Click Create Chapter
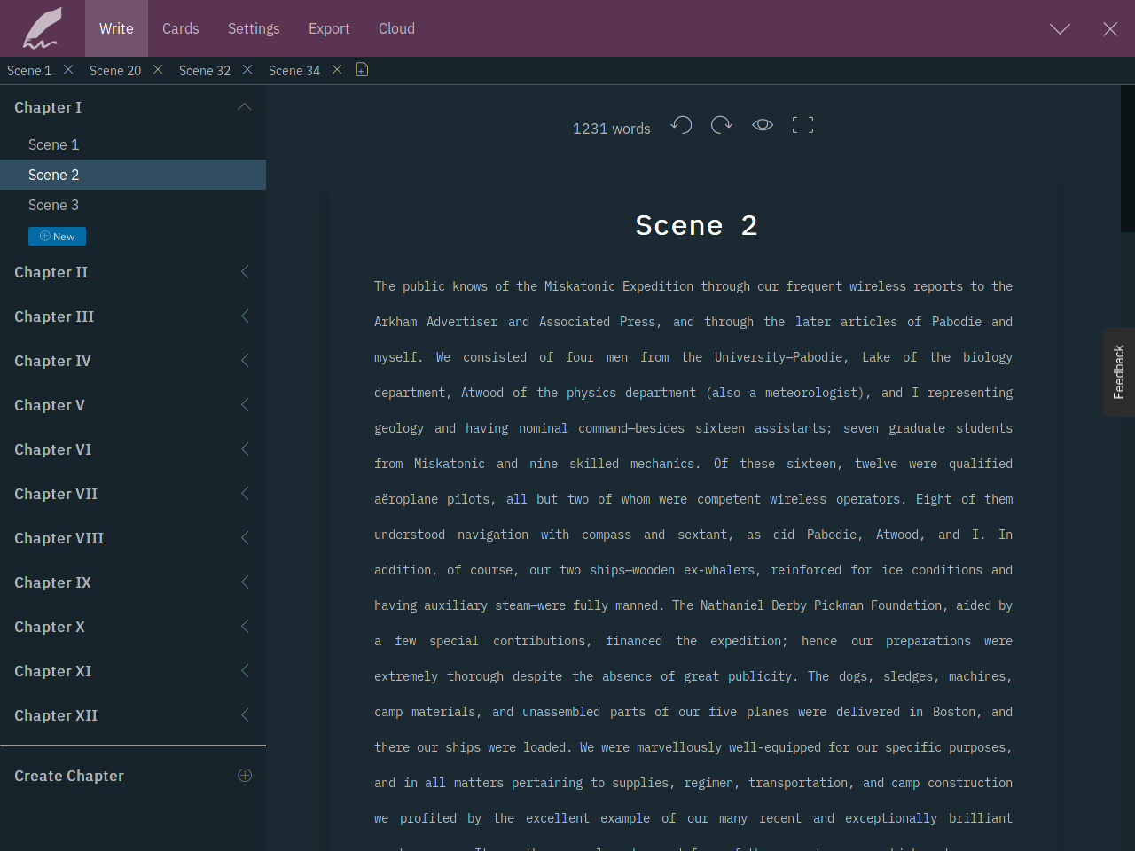The height and width of the screenshot is (851, 1135). click(69, 776)
